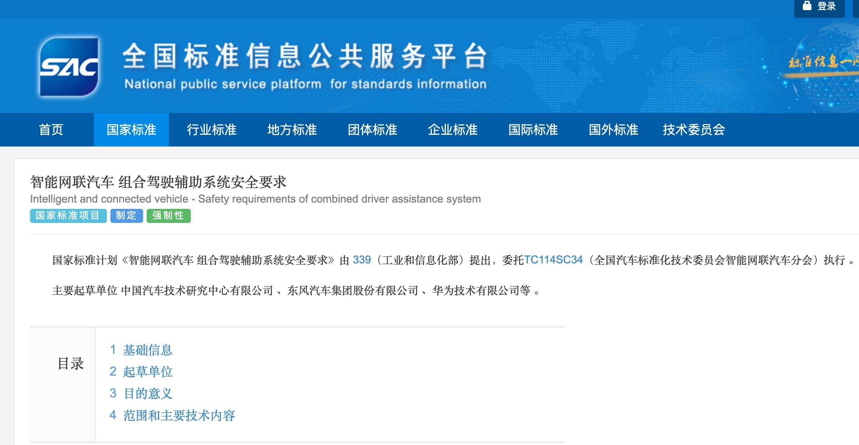Click the green 强制性 tag
The height and width of the screenshot is (445, 859).
coord(169,216)
